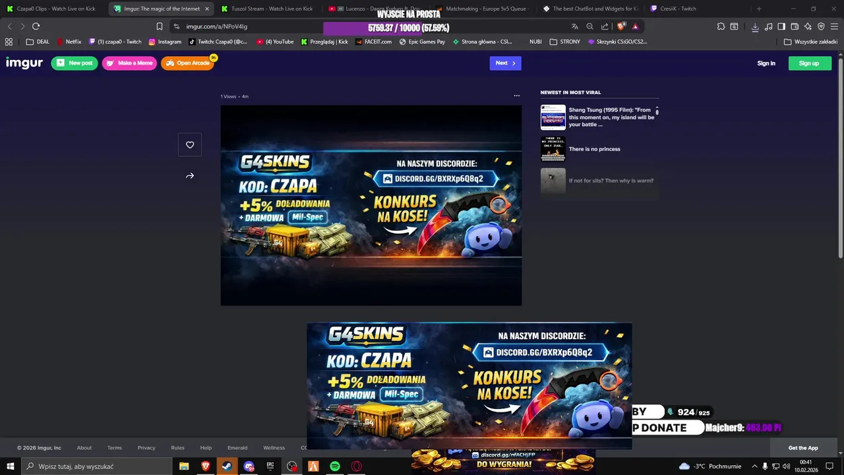Open the apps grid icon on bookmarks bar

(9, 42)
